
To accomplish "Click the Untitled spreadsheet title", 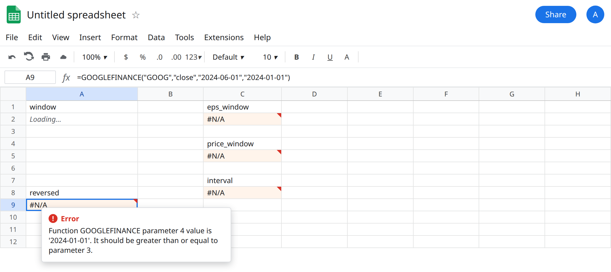I will [x=76, y=15].
